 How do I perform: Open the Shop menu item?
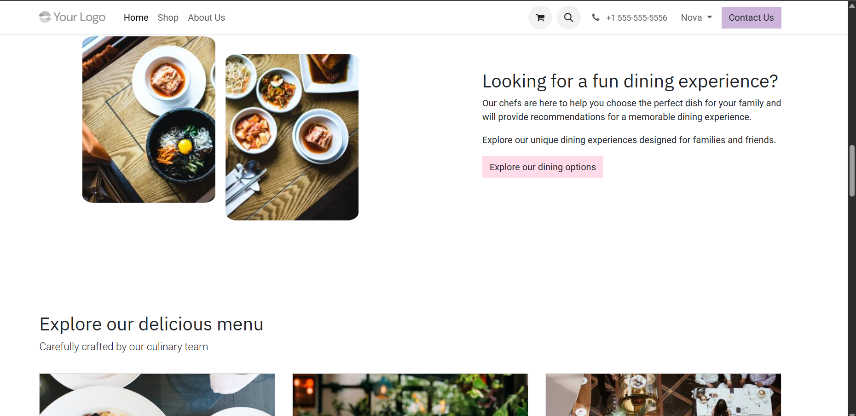(168, 17)
